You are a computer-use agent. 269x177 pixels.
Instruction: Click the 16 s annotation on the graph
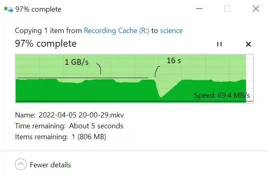[174, 60]
